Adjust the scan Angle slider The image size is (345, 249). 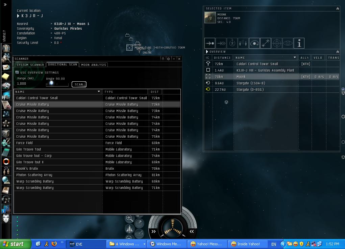tap(51, 83)
